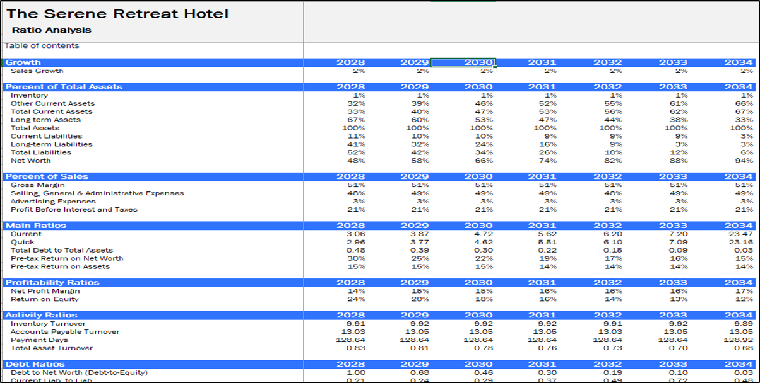Viewport: 760px width, 383px height.
Task: Click the Gross Margin row label
Action: (x=37, y=185)
